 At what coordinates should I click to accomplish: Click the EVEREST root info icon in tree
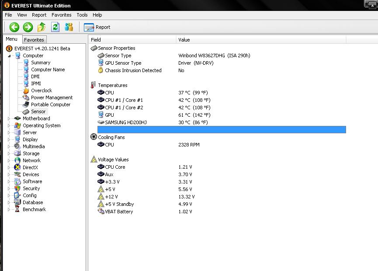coord(9,49)
